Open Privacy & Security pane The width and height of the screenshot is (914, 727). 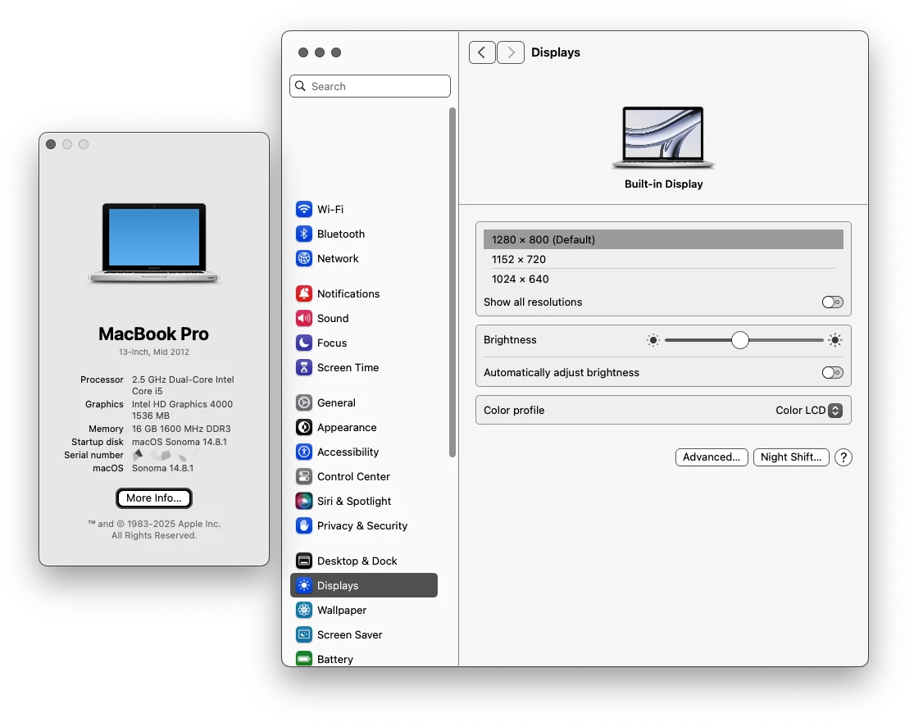362,525
